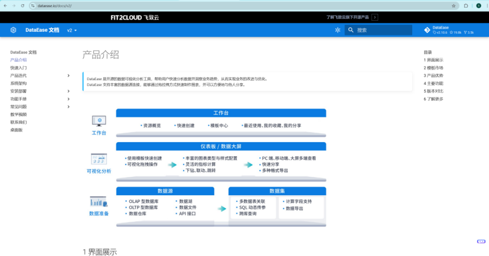Click the browser address bar URL
Image resolution: width=489 pixels, height=256 pixels.
[x=54, y=6]
